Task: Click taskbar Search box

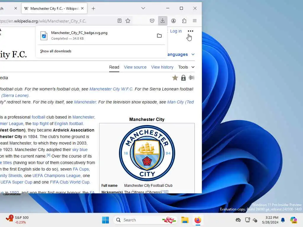Action: pyautogui.click(x=145, y=220)
